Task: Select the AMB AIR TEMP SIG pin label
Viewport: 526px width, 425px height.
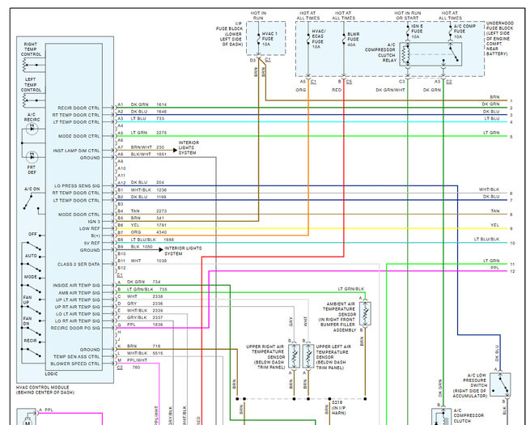Action: [x=79, y=293]
